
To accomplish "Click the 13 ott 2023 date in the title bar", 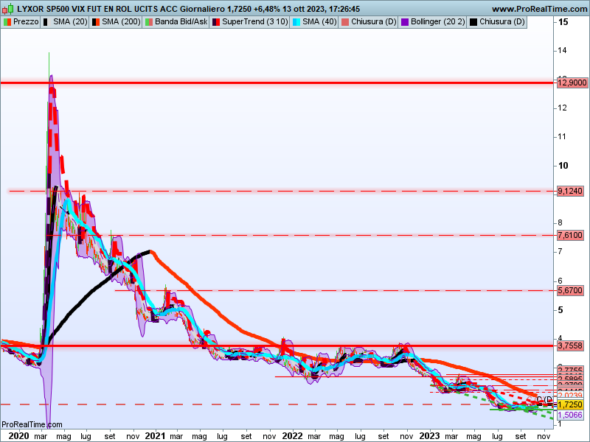I will coord(305,9).
